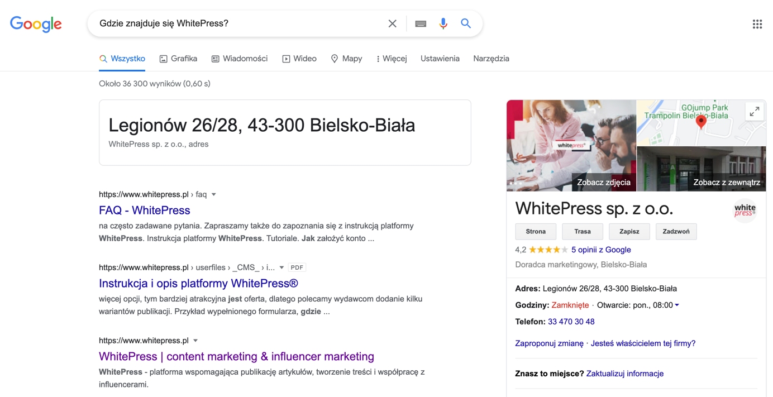Clear the search query with the X icon
Image resolution: width=773 pixels, height=397 pixels.
[393, 23]
